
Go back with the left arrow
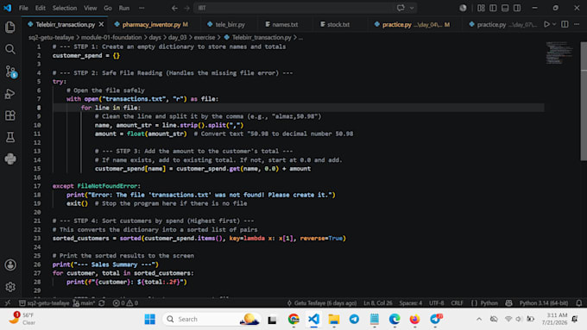(174, 8)
